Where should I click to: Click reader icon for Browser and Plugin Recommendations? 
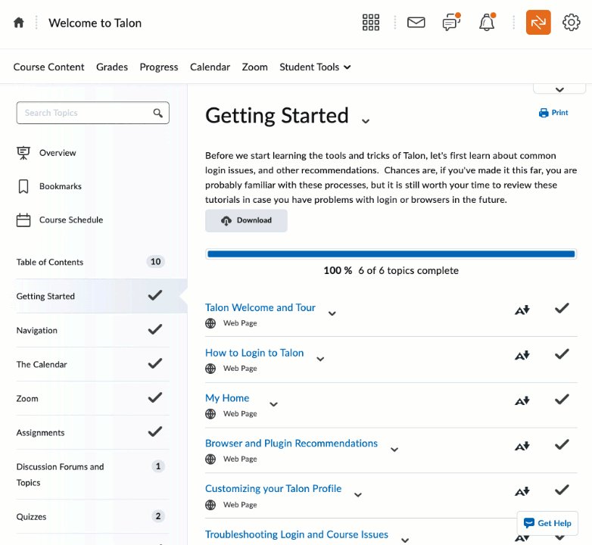pyautogui.click(x=522, y=446)
